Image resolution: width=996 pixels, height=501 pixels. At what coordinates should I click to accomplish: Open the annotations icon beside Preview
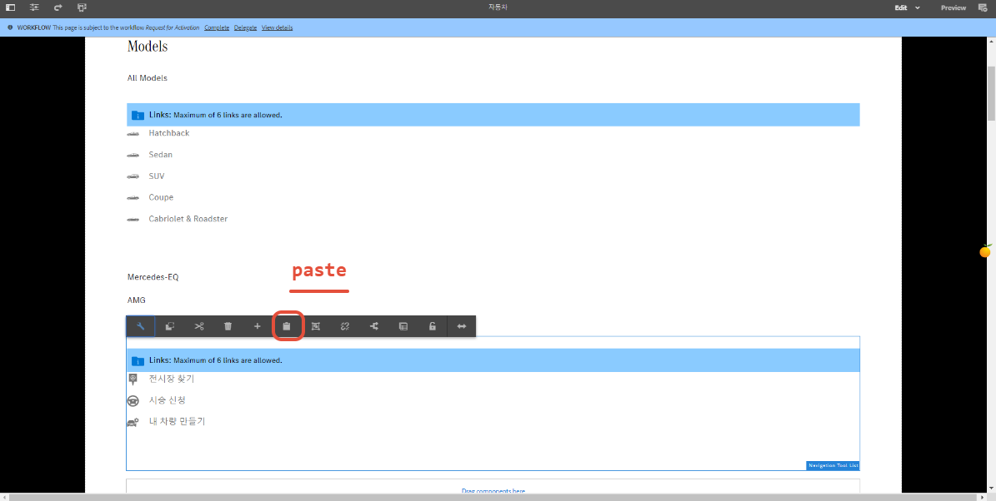(982, 7)
